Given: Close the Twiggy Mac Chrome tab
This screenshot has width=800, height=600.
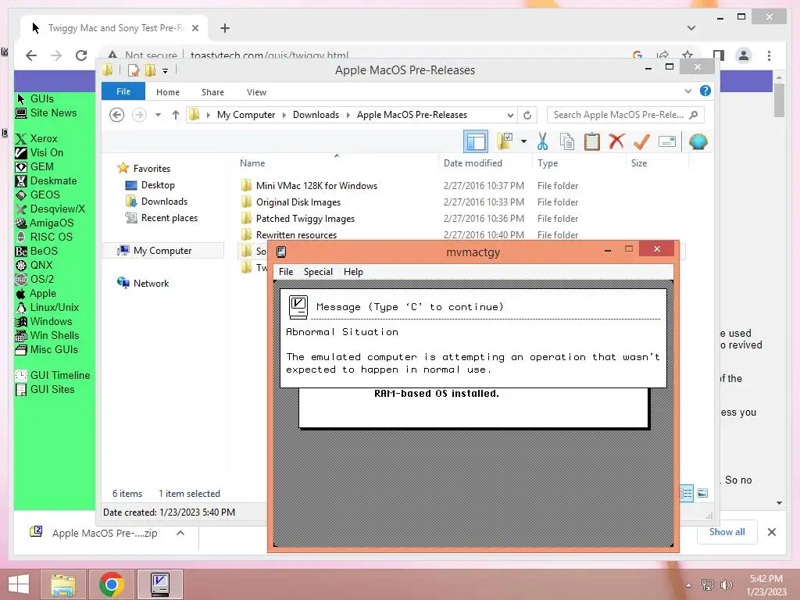Looking at the screenshot, I should click(195, 28).
